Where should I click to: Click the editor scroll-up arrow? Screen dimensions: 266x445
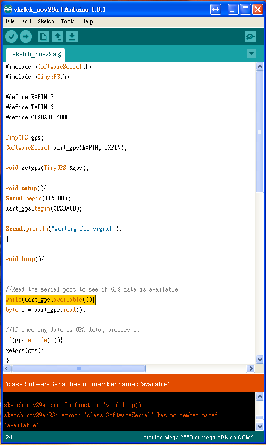[x=260, y=67]
